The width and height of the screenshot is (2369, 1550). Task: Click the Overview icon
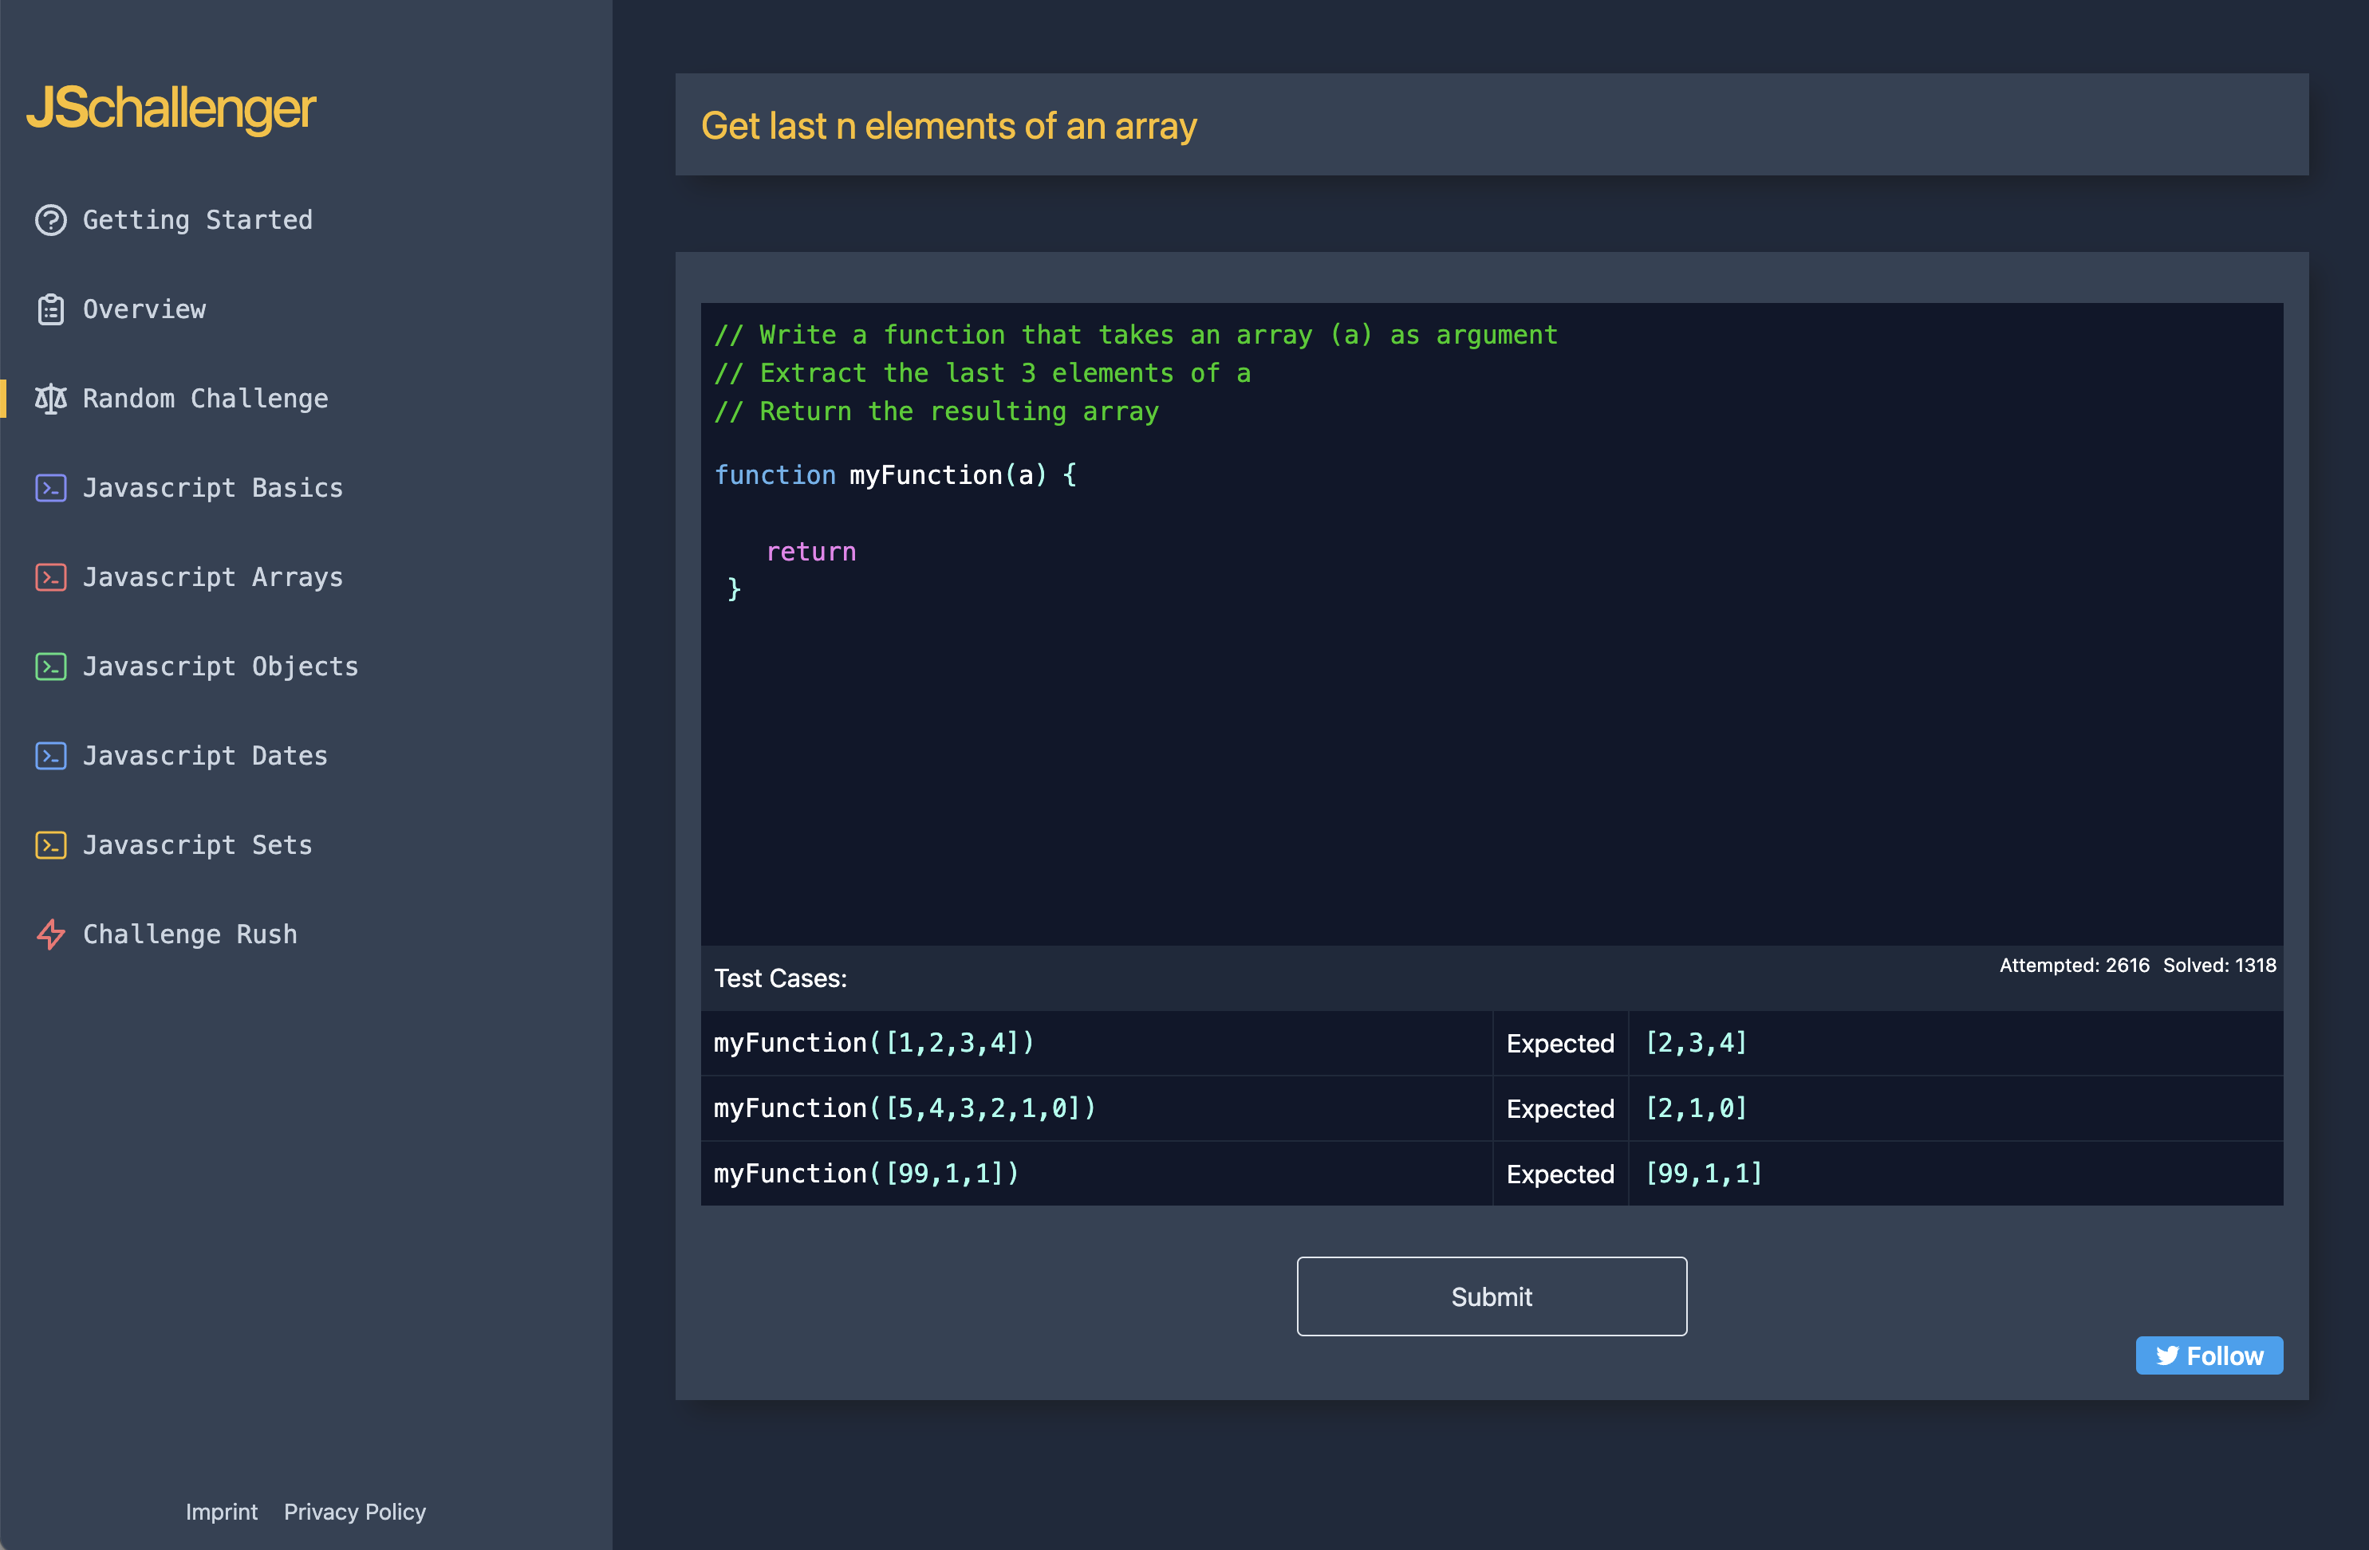pos(49,309)
